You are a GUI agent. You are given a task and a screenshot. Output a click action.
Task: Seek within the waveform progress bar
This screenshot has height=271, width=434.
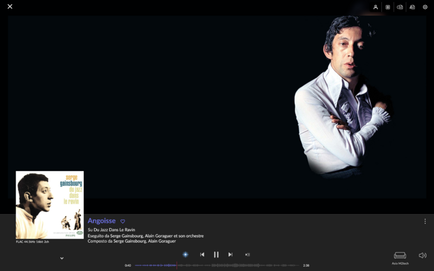point(217,265)
